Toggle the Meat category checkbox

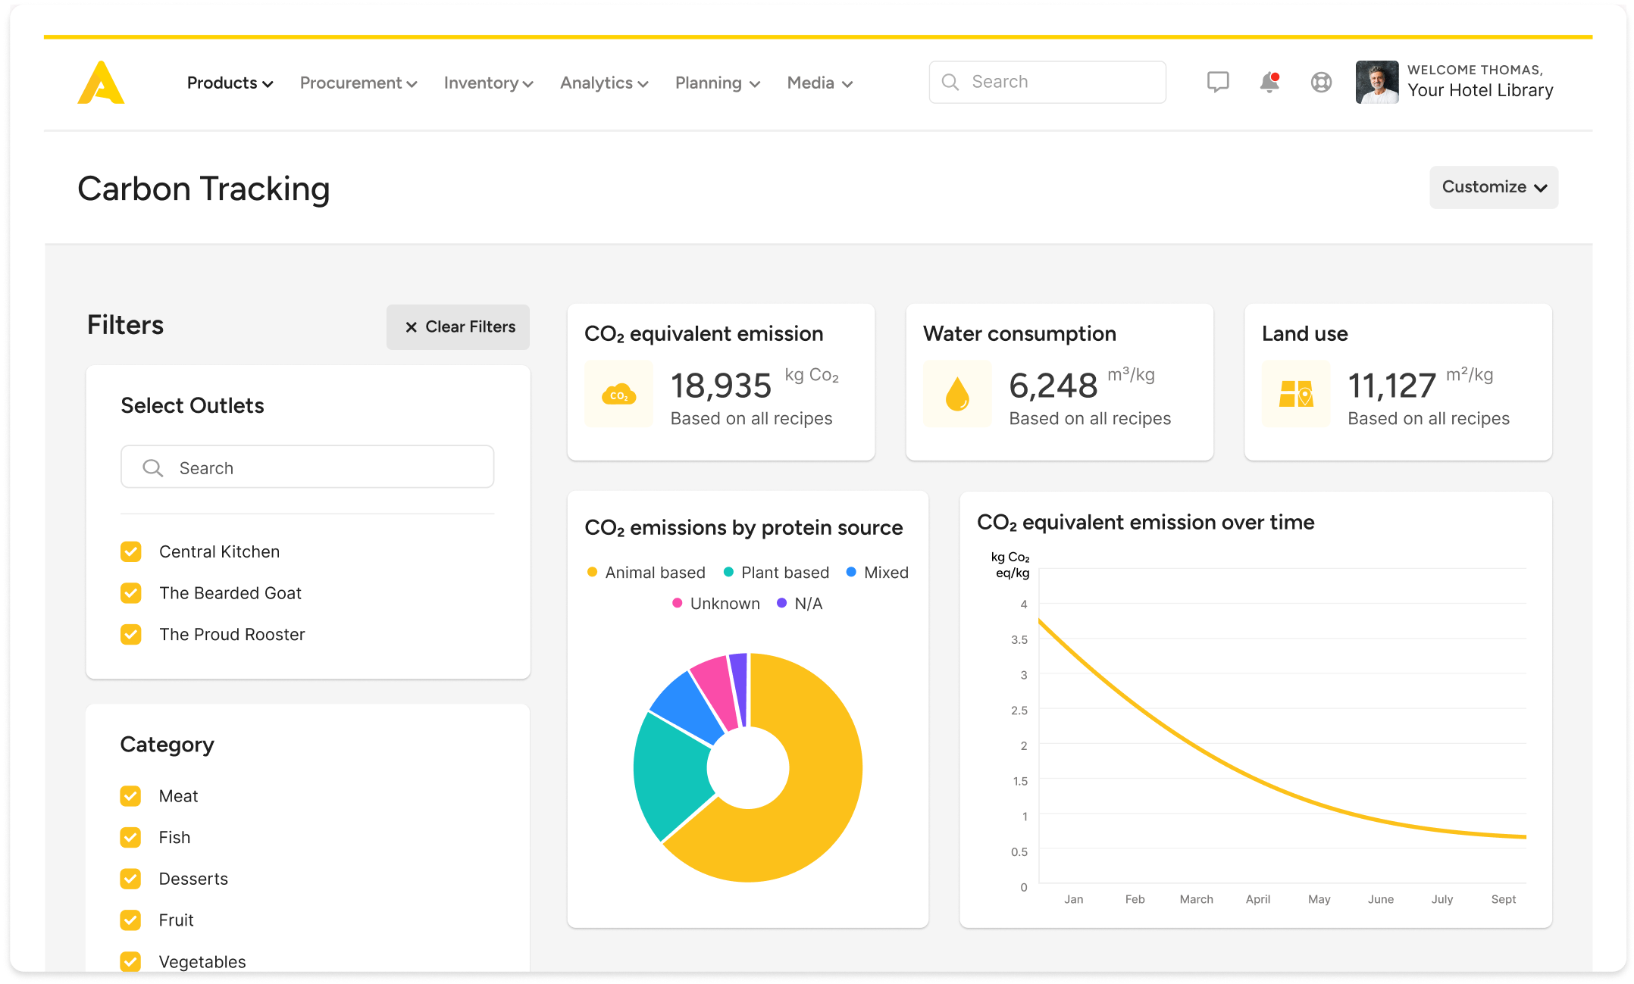click(x=130, y=796)
